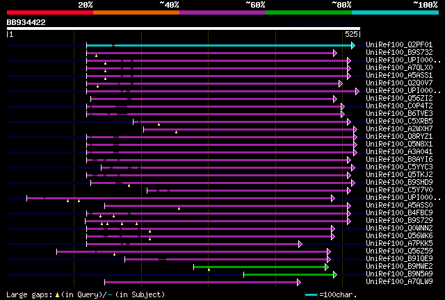
Task: Select the UniRef100_B9MWE2 label
Action: point(399,267)
